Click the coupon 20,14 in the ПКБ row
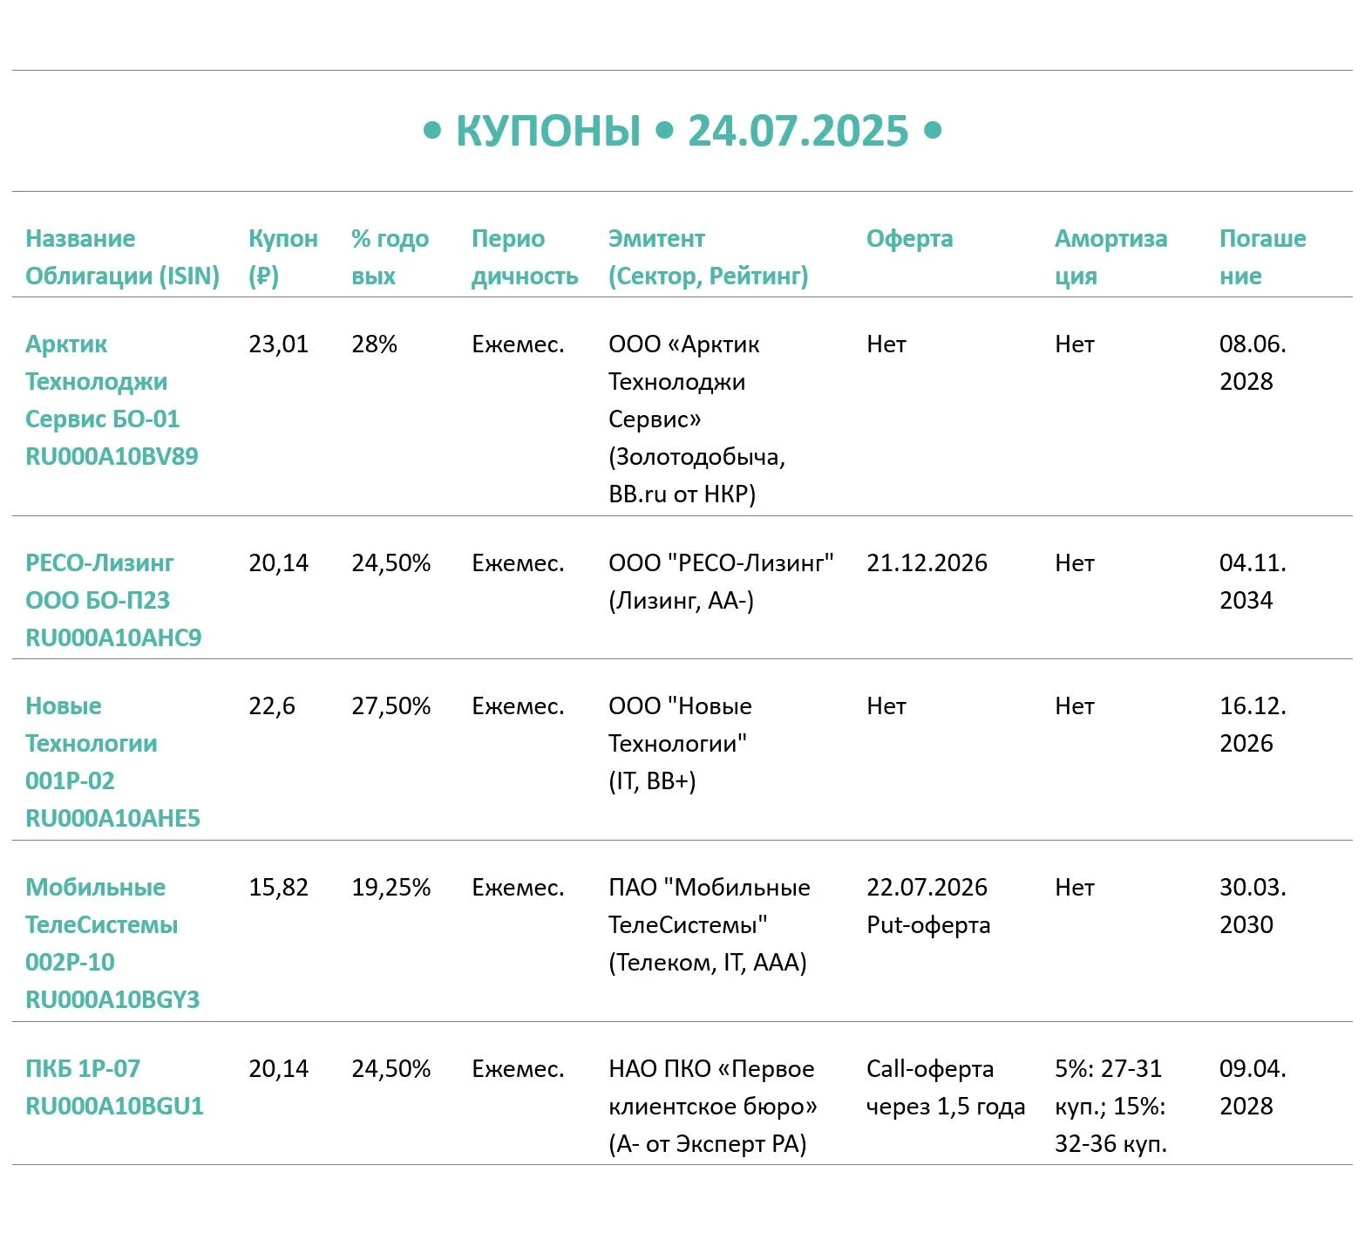 click(278, 1069)
